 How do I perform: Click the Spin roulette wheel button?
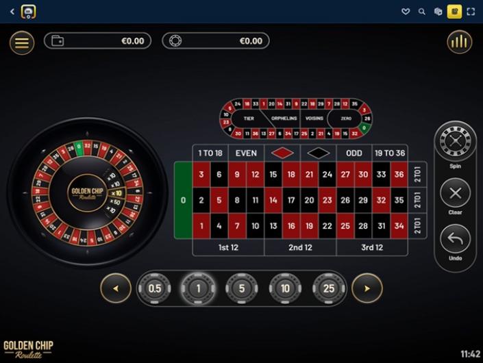pos(456,141)
